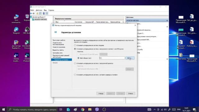
Task: Open the Telegram desktop shortcut
Action: (16, 30)
